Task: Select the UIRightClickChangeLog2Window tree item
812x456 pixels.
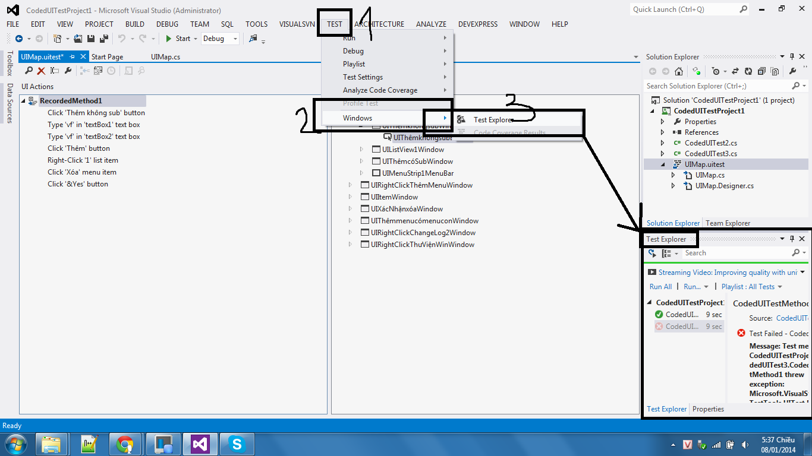Action: coord(423,233)
